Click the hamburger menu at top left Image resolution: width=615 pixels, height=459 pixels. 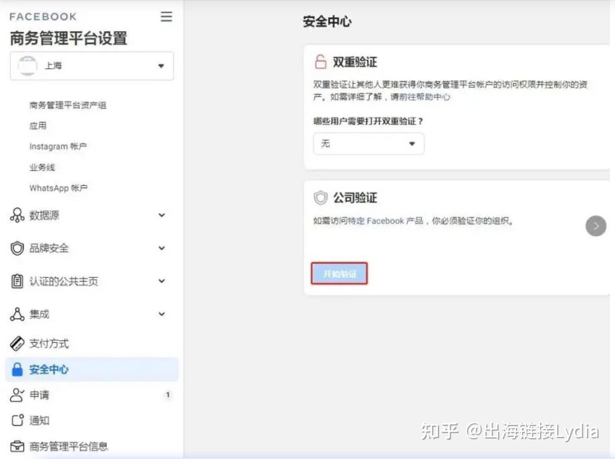point(166,17)
